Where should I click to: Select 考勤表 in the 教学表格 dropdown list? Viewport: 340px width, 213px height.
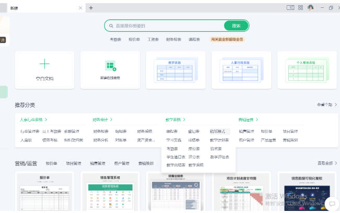(x=172, y=149)
